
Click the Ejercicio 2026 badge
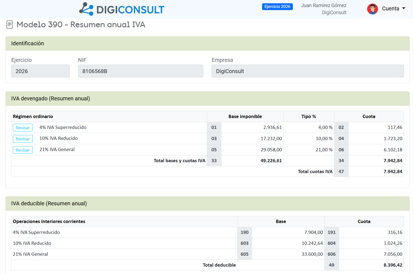(x=277, y=7)
